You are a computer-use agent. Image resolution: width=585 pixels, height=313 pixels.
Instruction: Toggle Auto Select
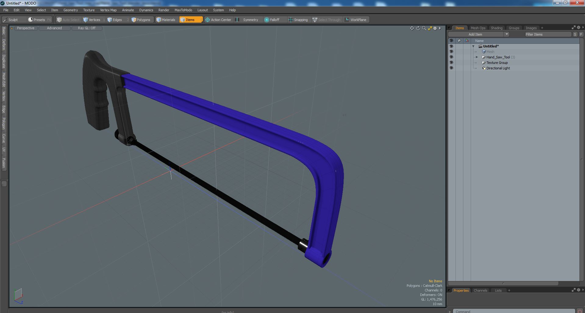coord(68,20)
